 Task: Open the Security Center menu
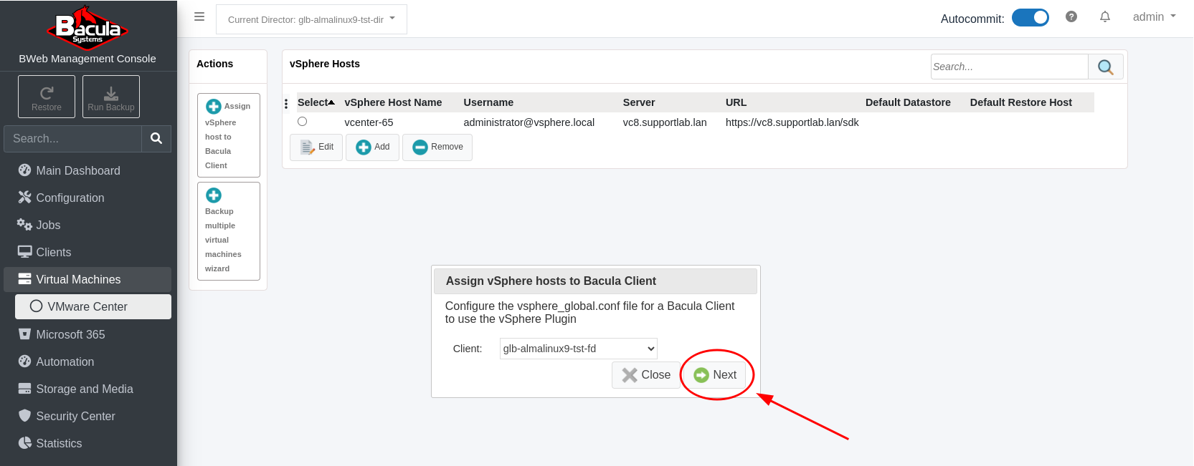pyautogui.click(x=87, y=416)
